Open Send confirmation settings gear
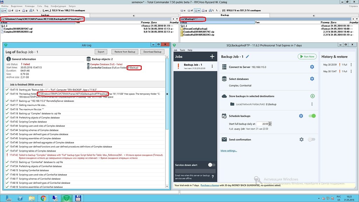Image resolution: width=359 pixels, height=202 pixels. coord(301,140)
